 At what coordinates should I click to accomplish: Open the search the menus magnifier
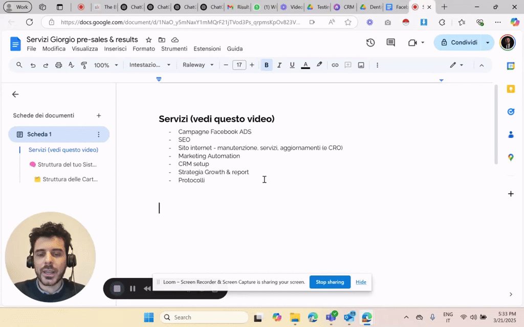click(19, 65)
